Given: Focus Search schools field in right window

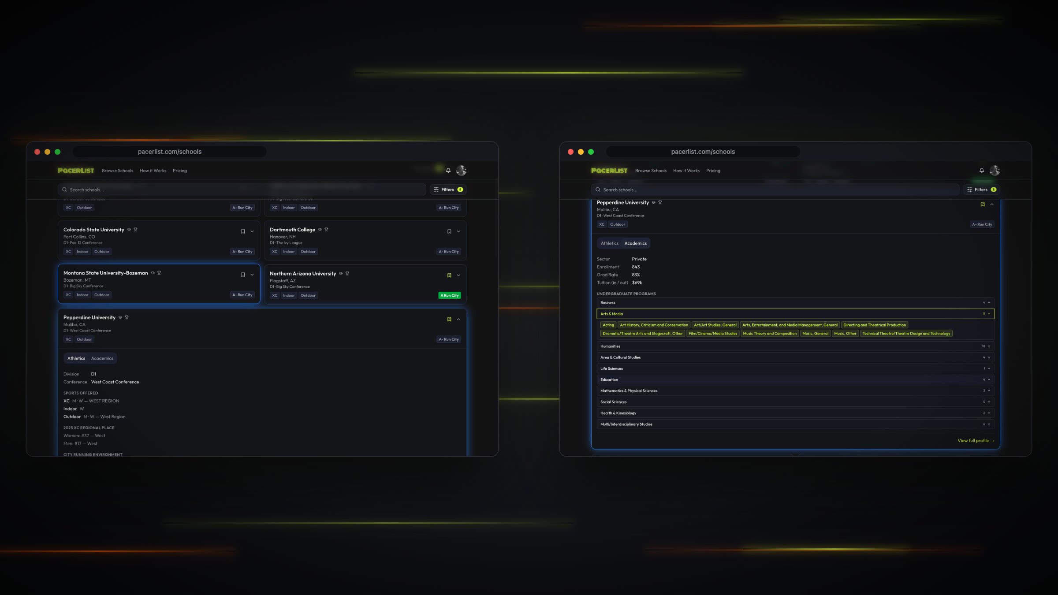Looking at the screenshot, I should click(x=775, y=190).
